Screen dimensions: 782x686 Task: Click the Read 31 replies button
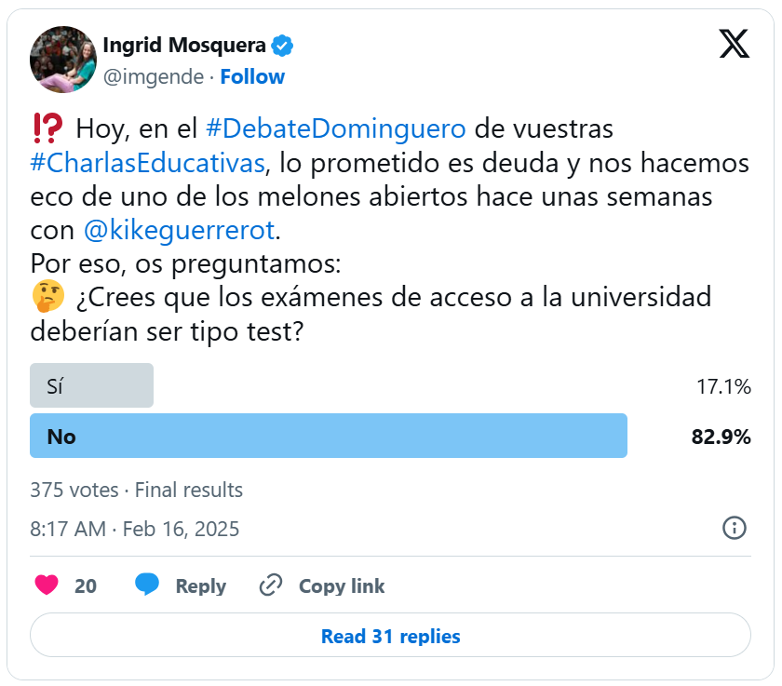point(390,637)
